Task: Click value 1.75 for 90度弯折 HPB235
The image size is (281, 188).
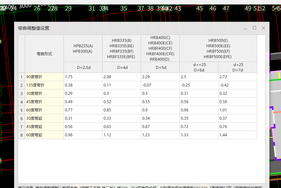Action: 83,77
